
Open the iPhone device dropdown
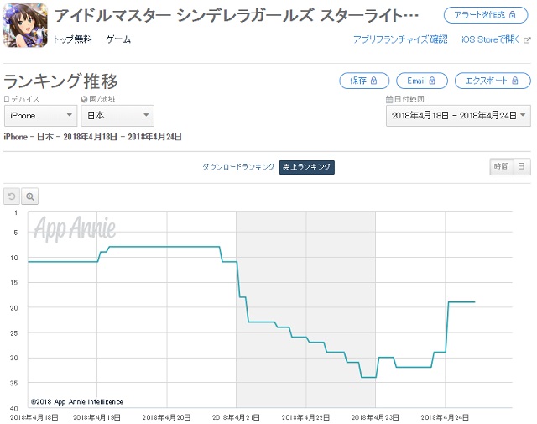(x=41, y=116)
